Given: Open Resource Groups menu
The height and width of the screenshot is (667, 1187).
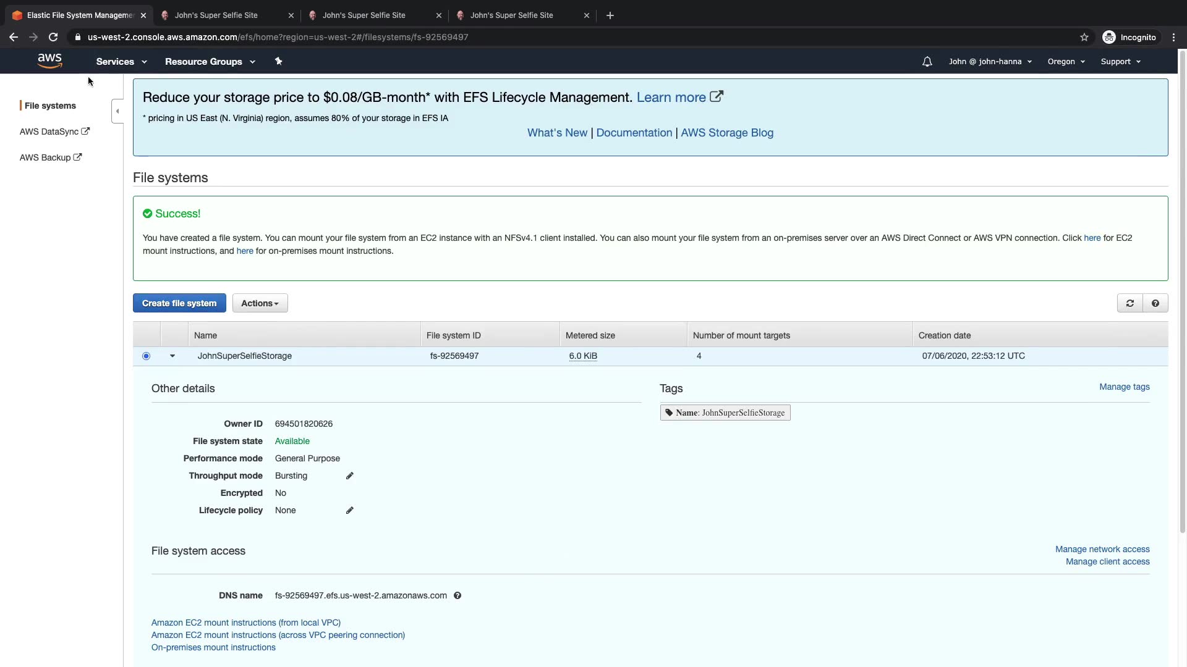Looking at the screenshot, I should click(x=210, y=62).
